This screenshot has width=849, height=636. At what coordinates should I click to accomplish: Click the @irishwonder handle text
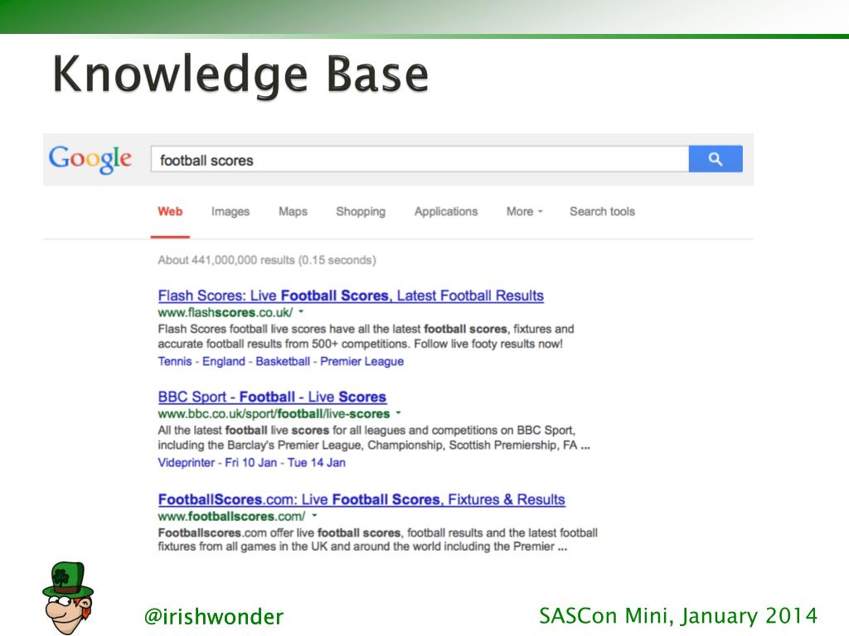pyautogui.click(x=214, y=616)
